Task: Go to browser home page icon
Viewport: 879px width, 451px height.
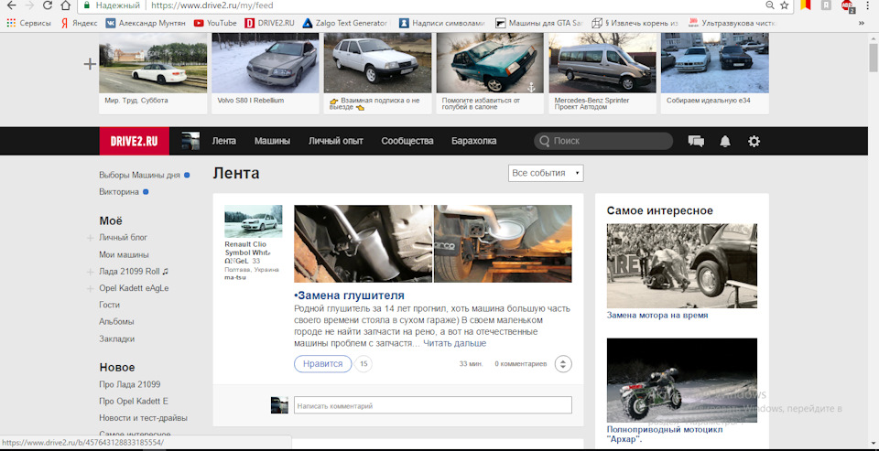Action: (x=66, y=5)
